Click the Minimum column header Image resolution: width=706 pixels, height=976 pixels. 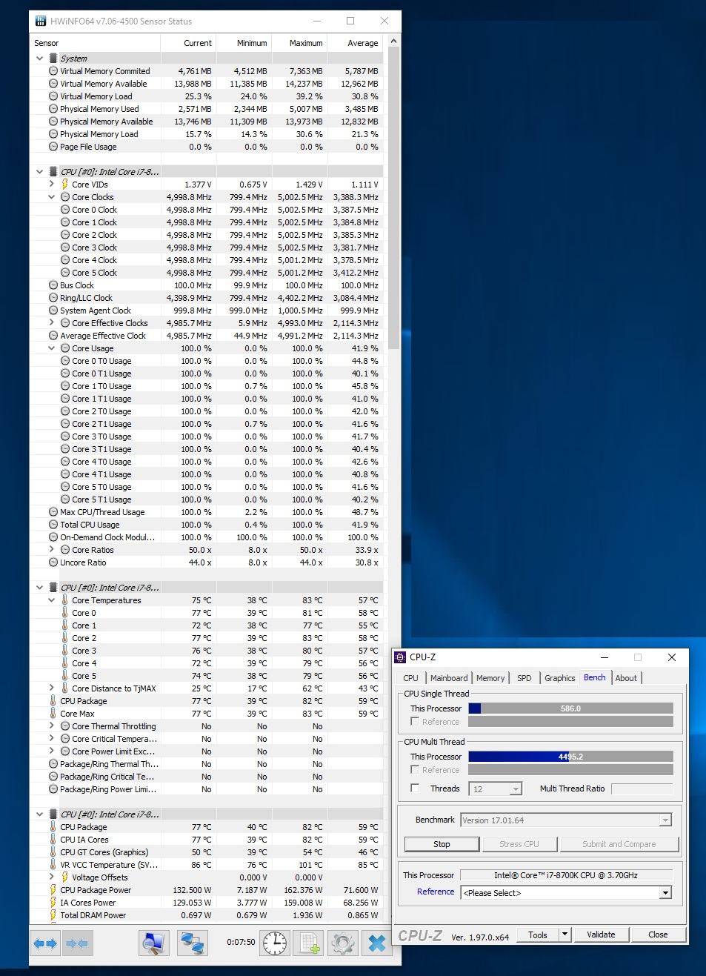click(244, 43)
